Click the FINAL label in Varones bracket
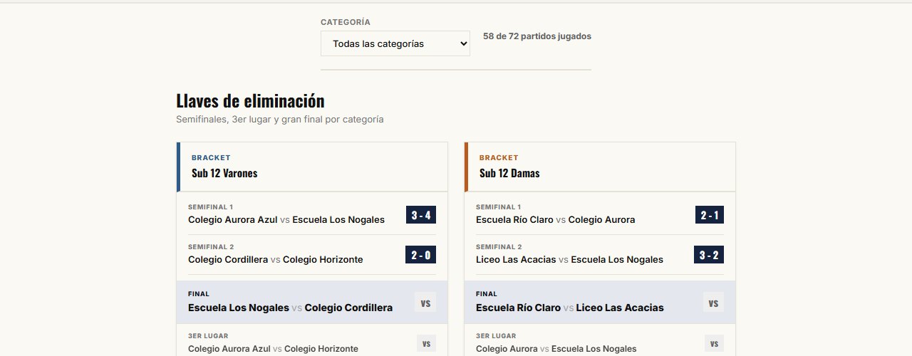The height and width of the screenshot is (356, 912). (199, 294)
